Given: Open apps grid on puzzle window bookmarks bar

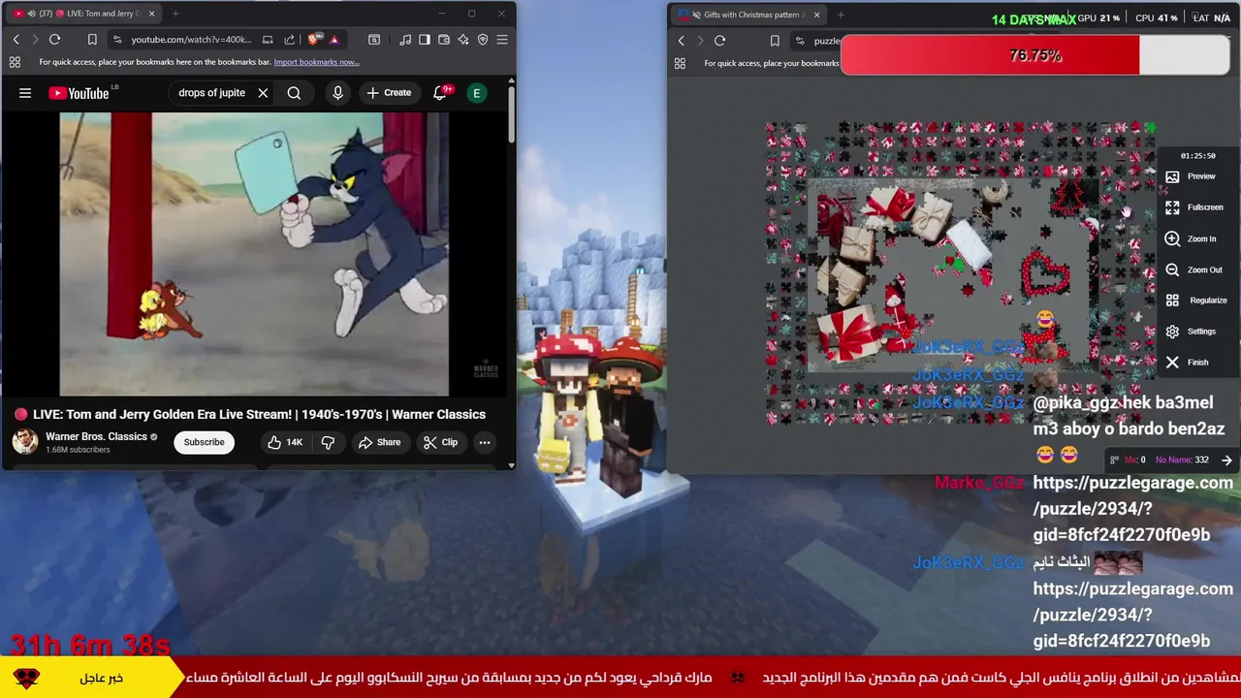Looking at the screenshot, I should [680, 63].
